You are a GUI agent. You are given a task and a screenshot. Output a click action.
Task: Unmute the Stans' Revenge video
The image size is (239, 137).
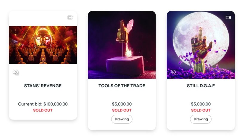tap(16, 72)
